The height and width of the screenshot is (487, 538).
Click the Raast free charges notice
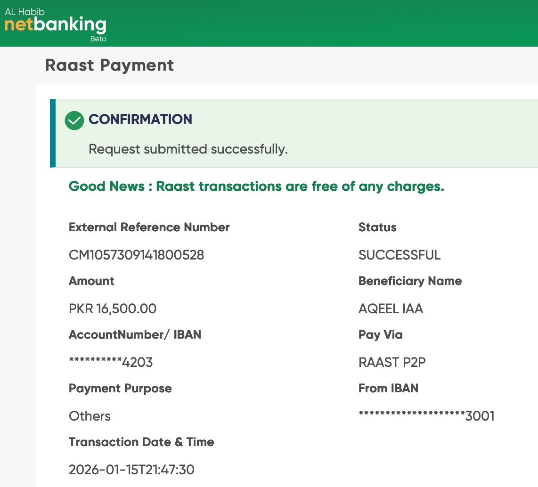pyautogui.click(x=256, y=187)
